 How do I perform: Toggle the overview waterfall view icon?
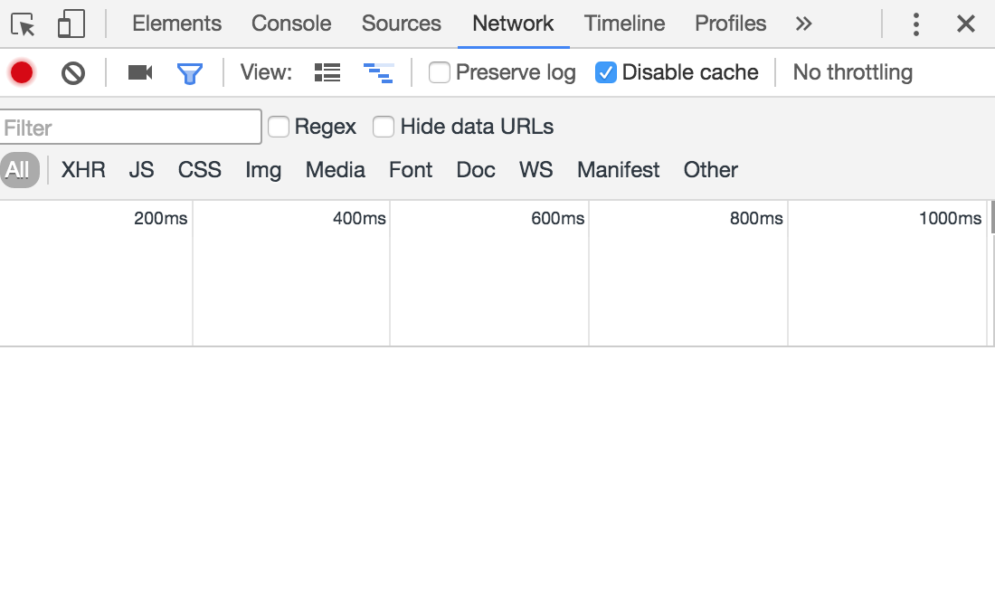(378, 72)
